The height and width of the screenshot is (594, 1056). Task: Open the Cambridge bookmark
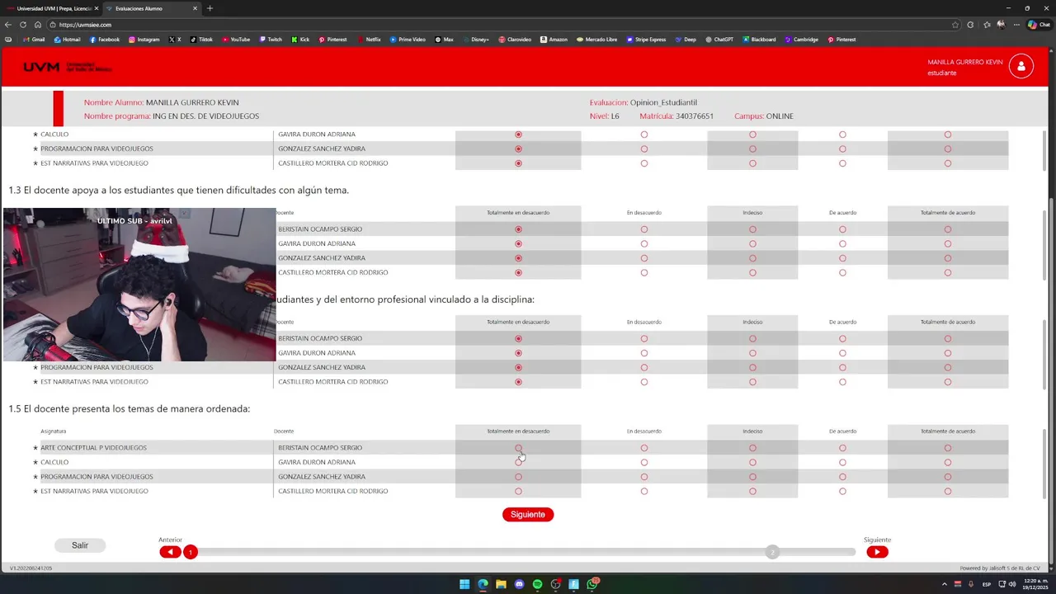pyautogui.click(x=802, y=40)
